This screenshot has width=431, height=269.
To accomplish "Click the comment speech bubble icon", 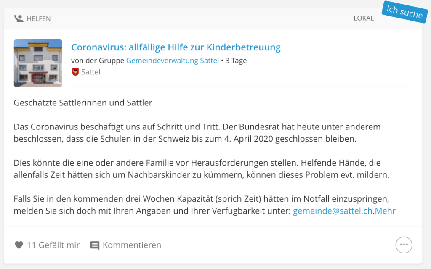I will coord(95,245).
